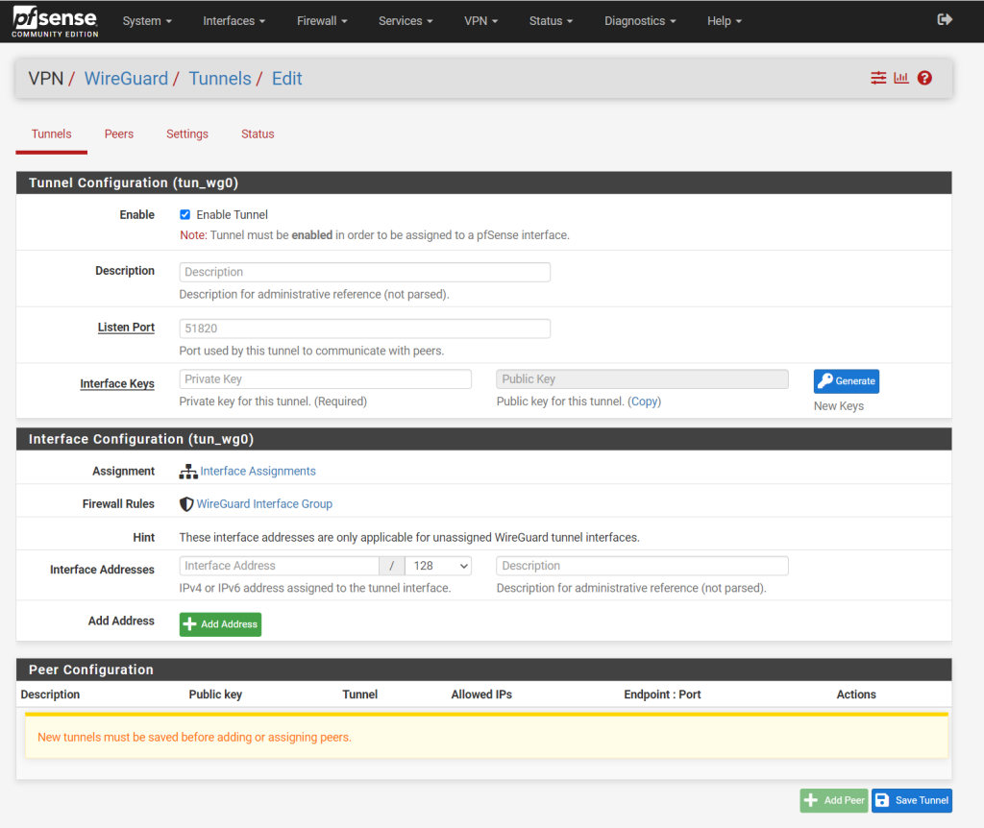Open the Interface Assignments link
Screen dimensions: 984x828
[x=258, y=472]
